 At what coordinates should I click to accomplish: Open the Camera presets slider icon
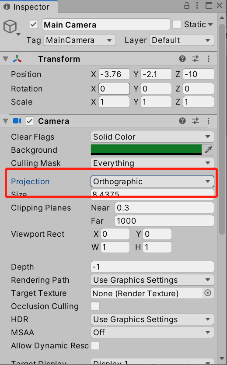click(x=196, y=121)
